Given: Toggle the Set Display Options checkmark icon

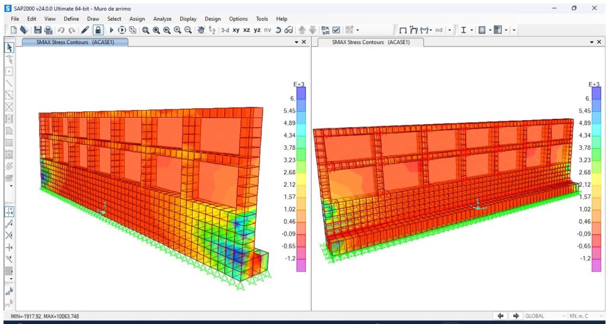Looking at the screenshot, I should (336, 30).
